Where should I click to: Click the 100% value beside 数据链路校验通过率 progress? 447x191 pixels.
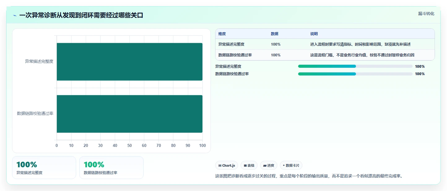click(420, 74)
